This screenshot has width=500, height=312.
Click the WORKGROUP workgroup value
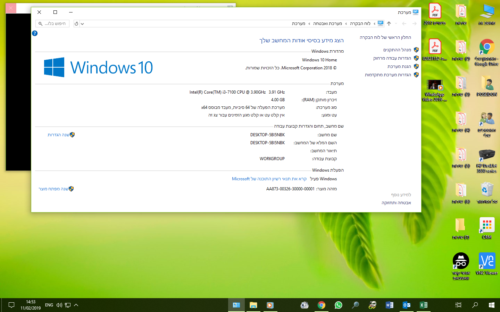pos(272,159)
